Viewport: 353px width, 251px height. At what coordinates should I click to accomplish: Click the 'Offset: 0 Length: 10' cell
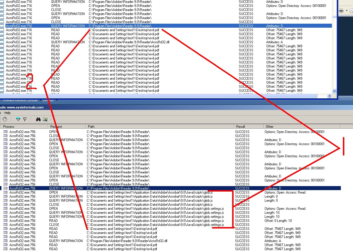[278, 221]
